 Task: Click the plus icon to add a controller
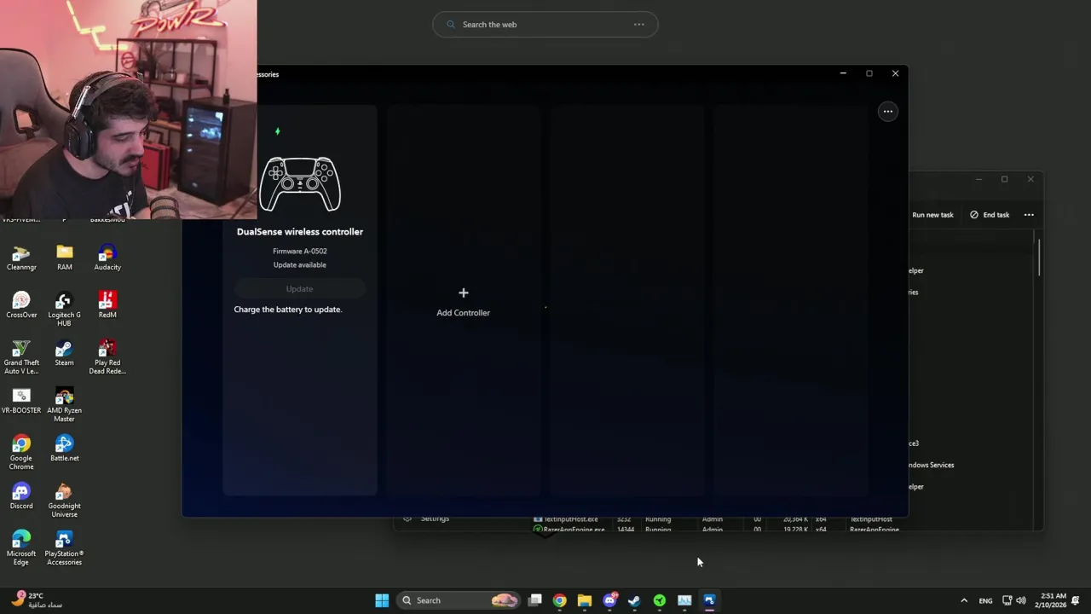pyautogui.click(x=463, y=293)
